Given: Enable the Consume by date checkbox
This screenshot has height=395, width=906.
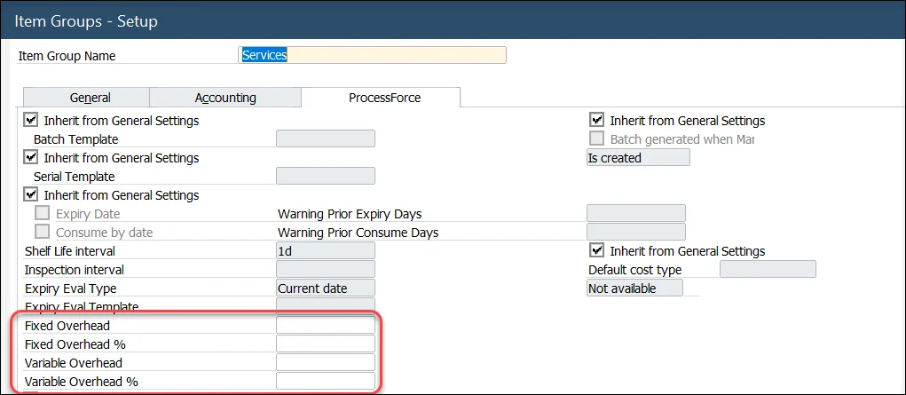Looking at the screenshot, I should click(42, 233).
